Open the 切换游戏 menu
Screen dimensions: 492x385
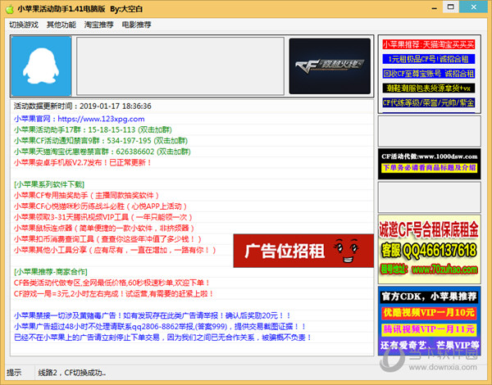tap(24, 25)
